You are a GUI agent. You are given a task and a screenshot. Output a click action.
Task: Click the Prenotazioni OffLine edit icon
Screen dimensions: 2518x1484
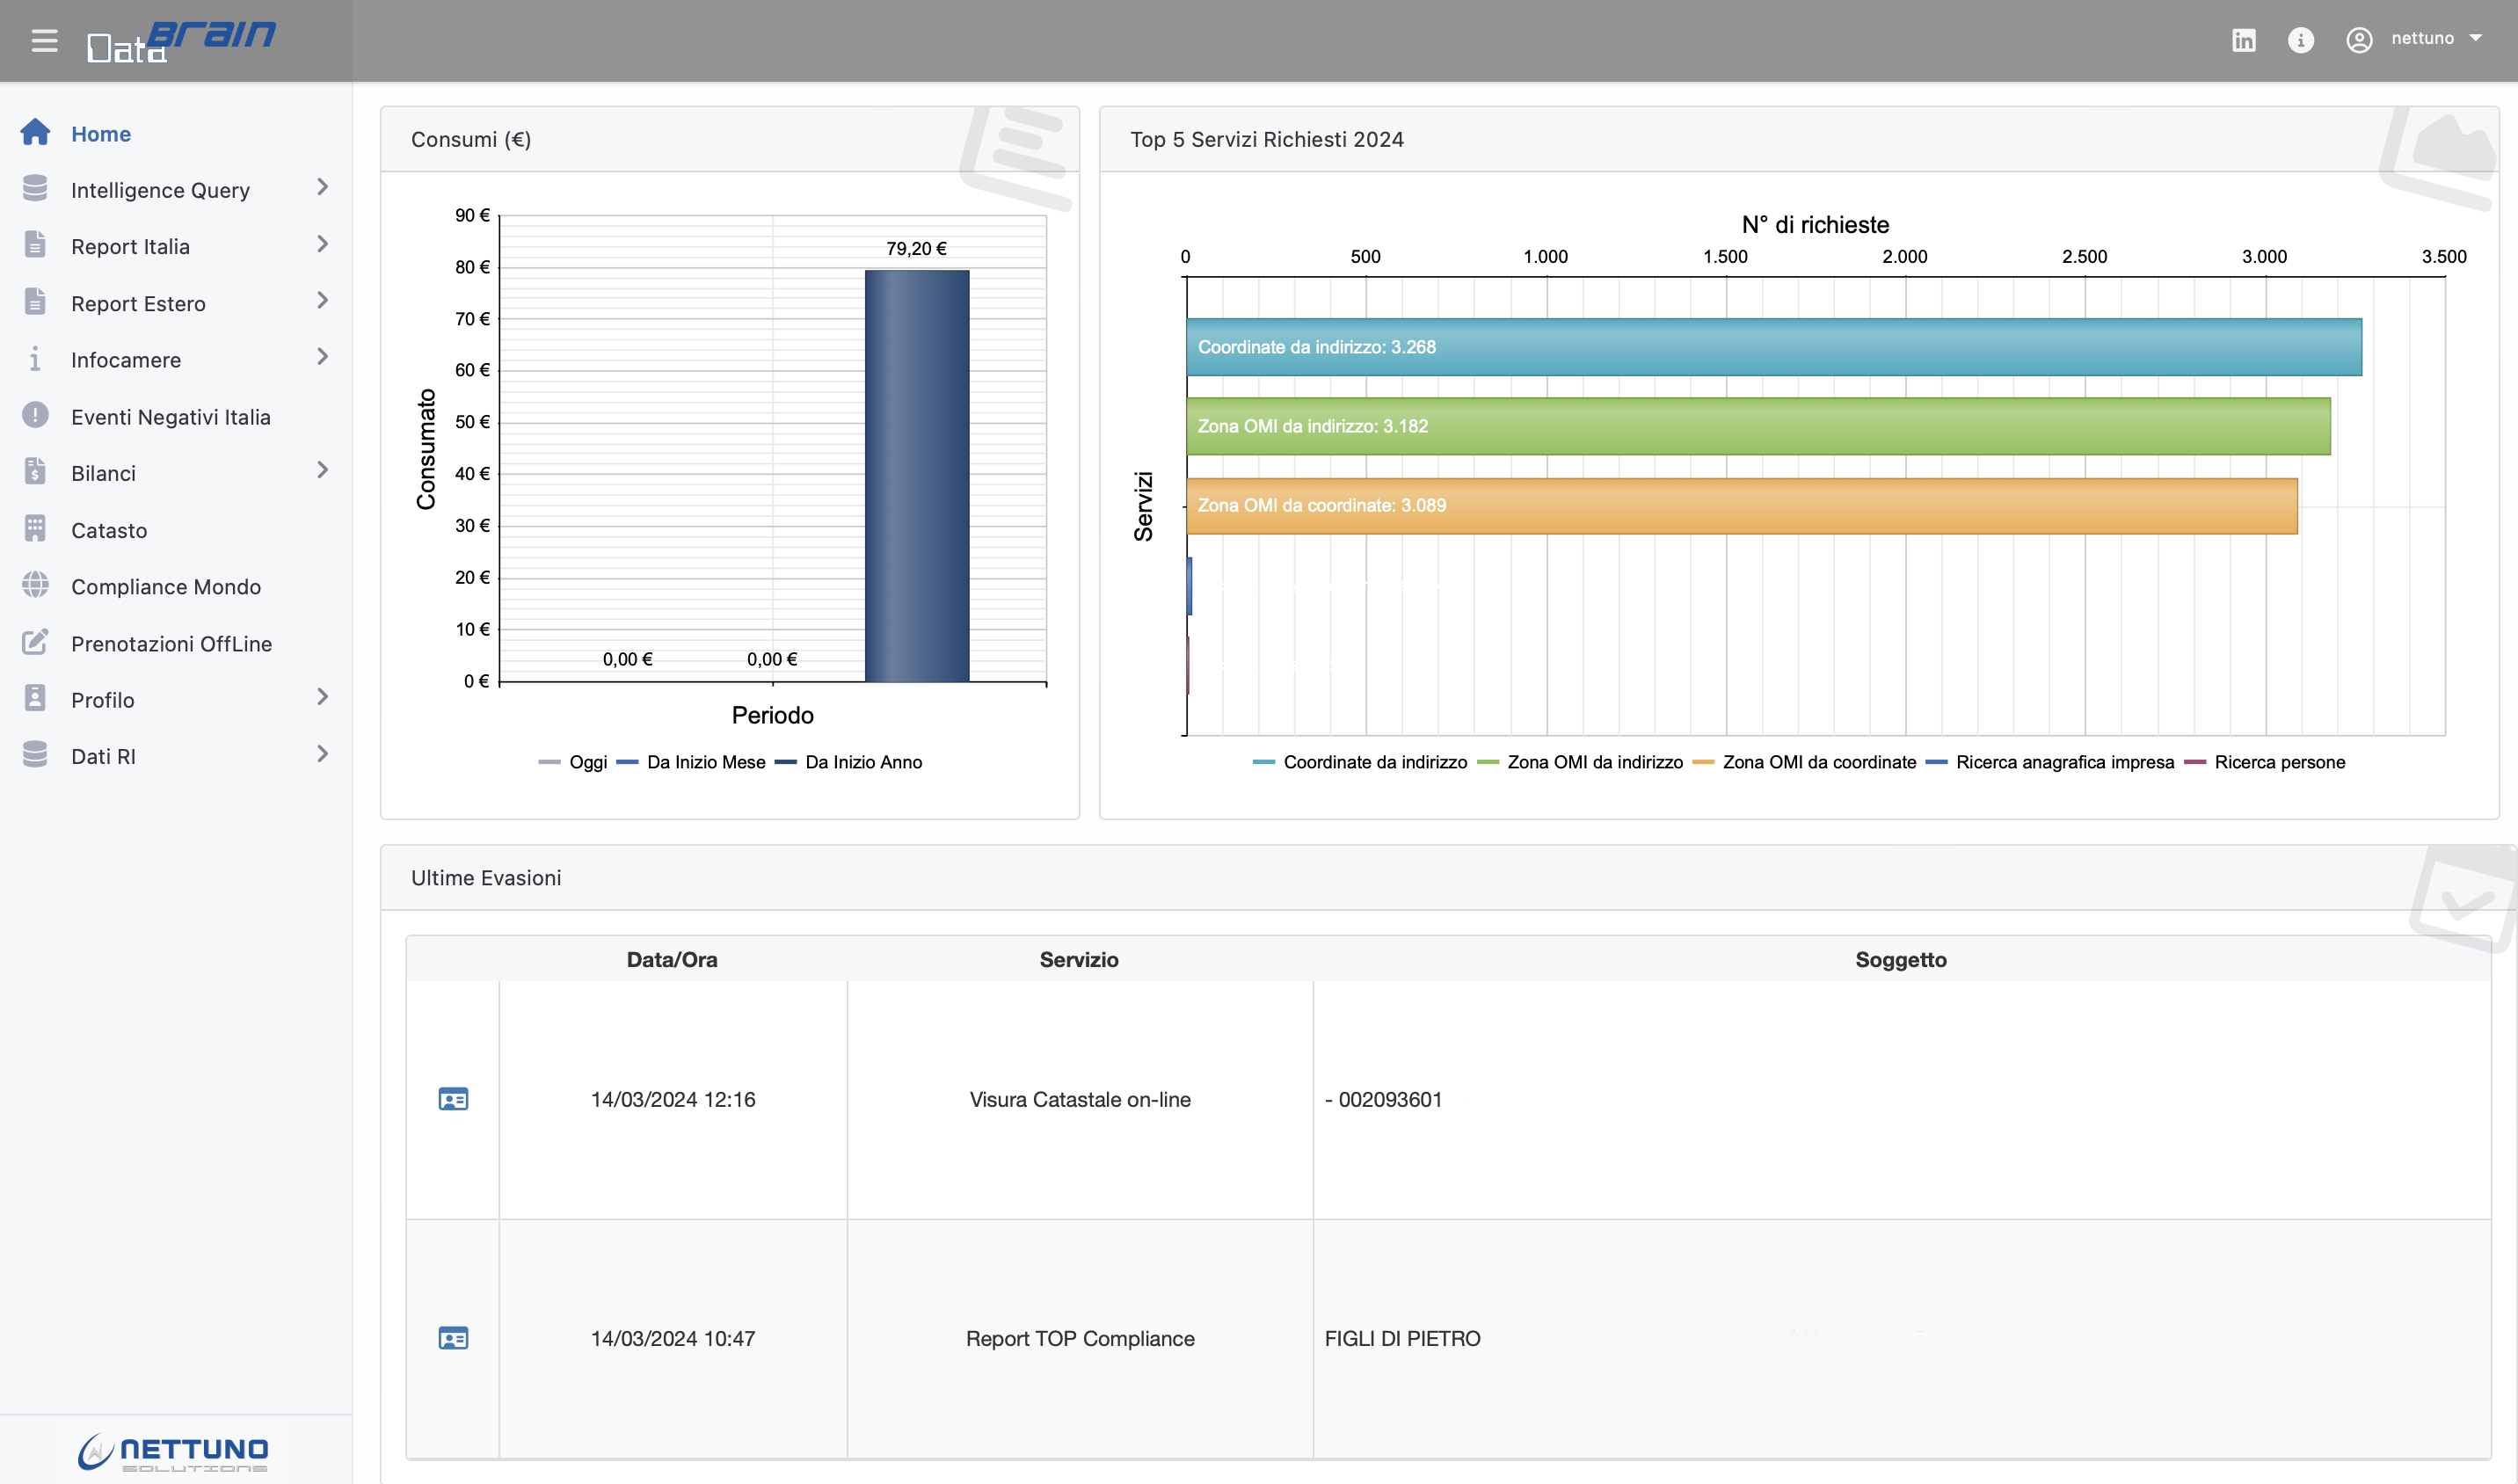pos(35,643)
